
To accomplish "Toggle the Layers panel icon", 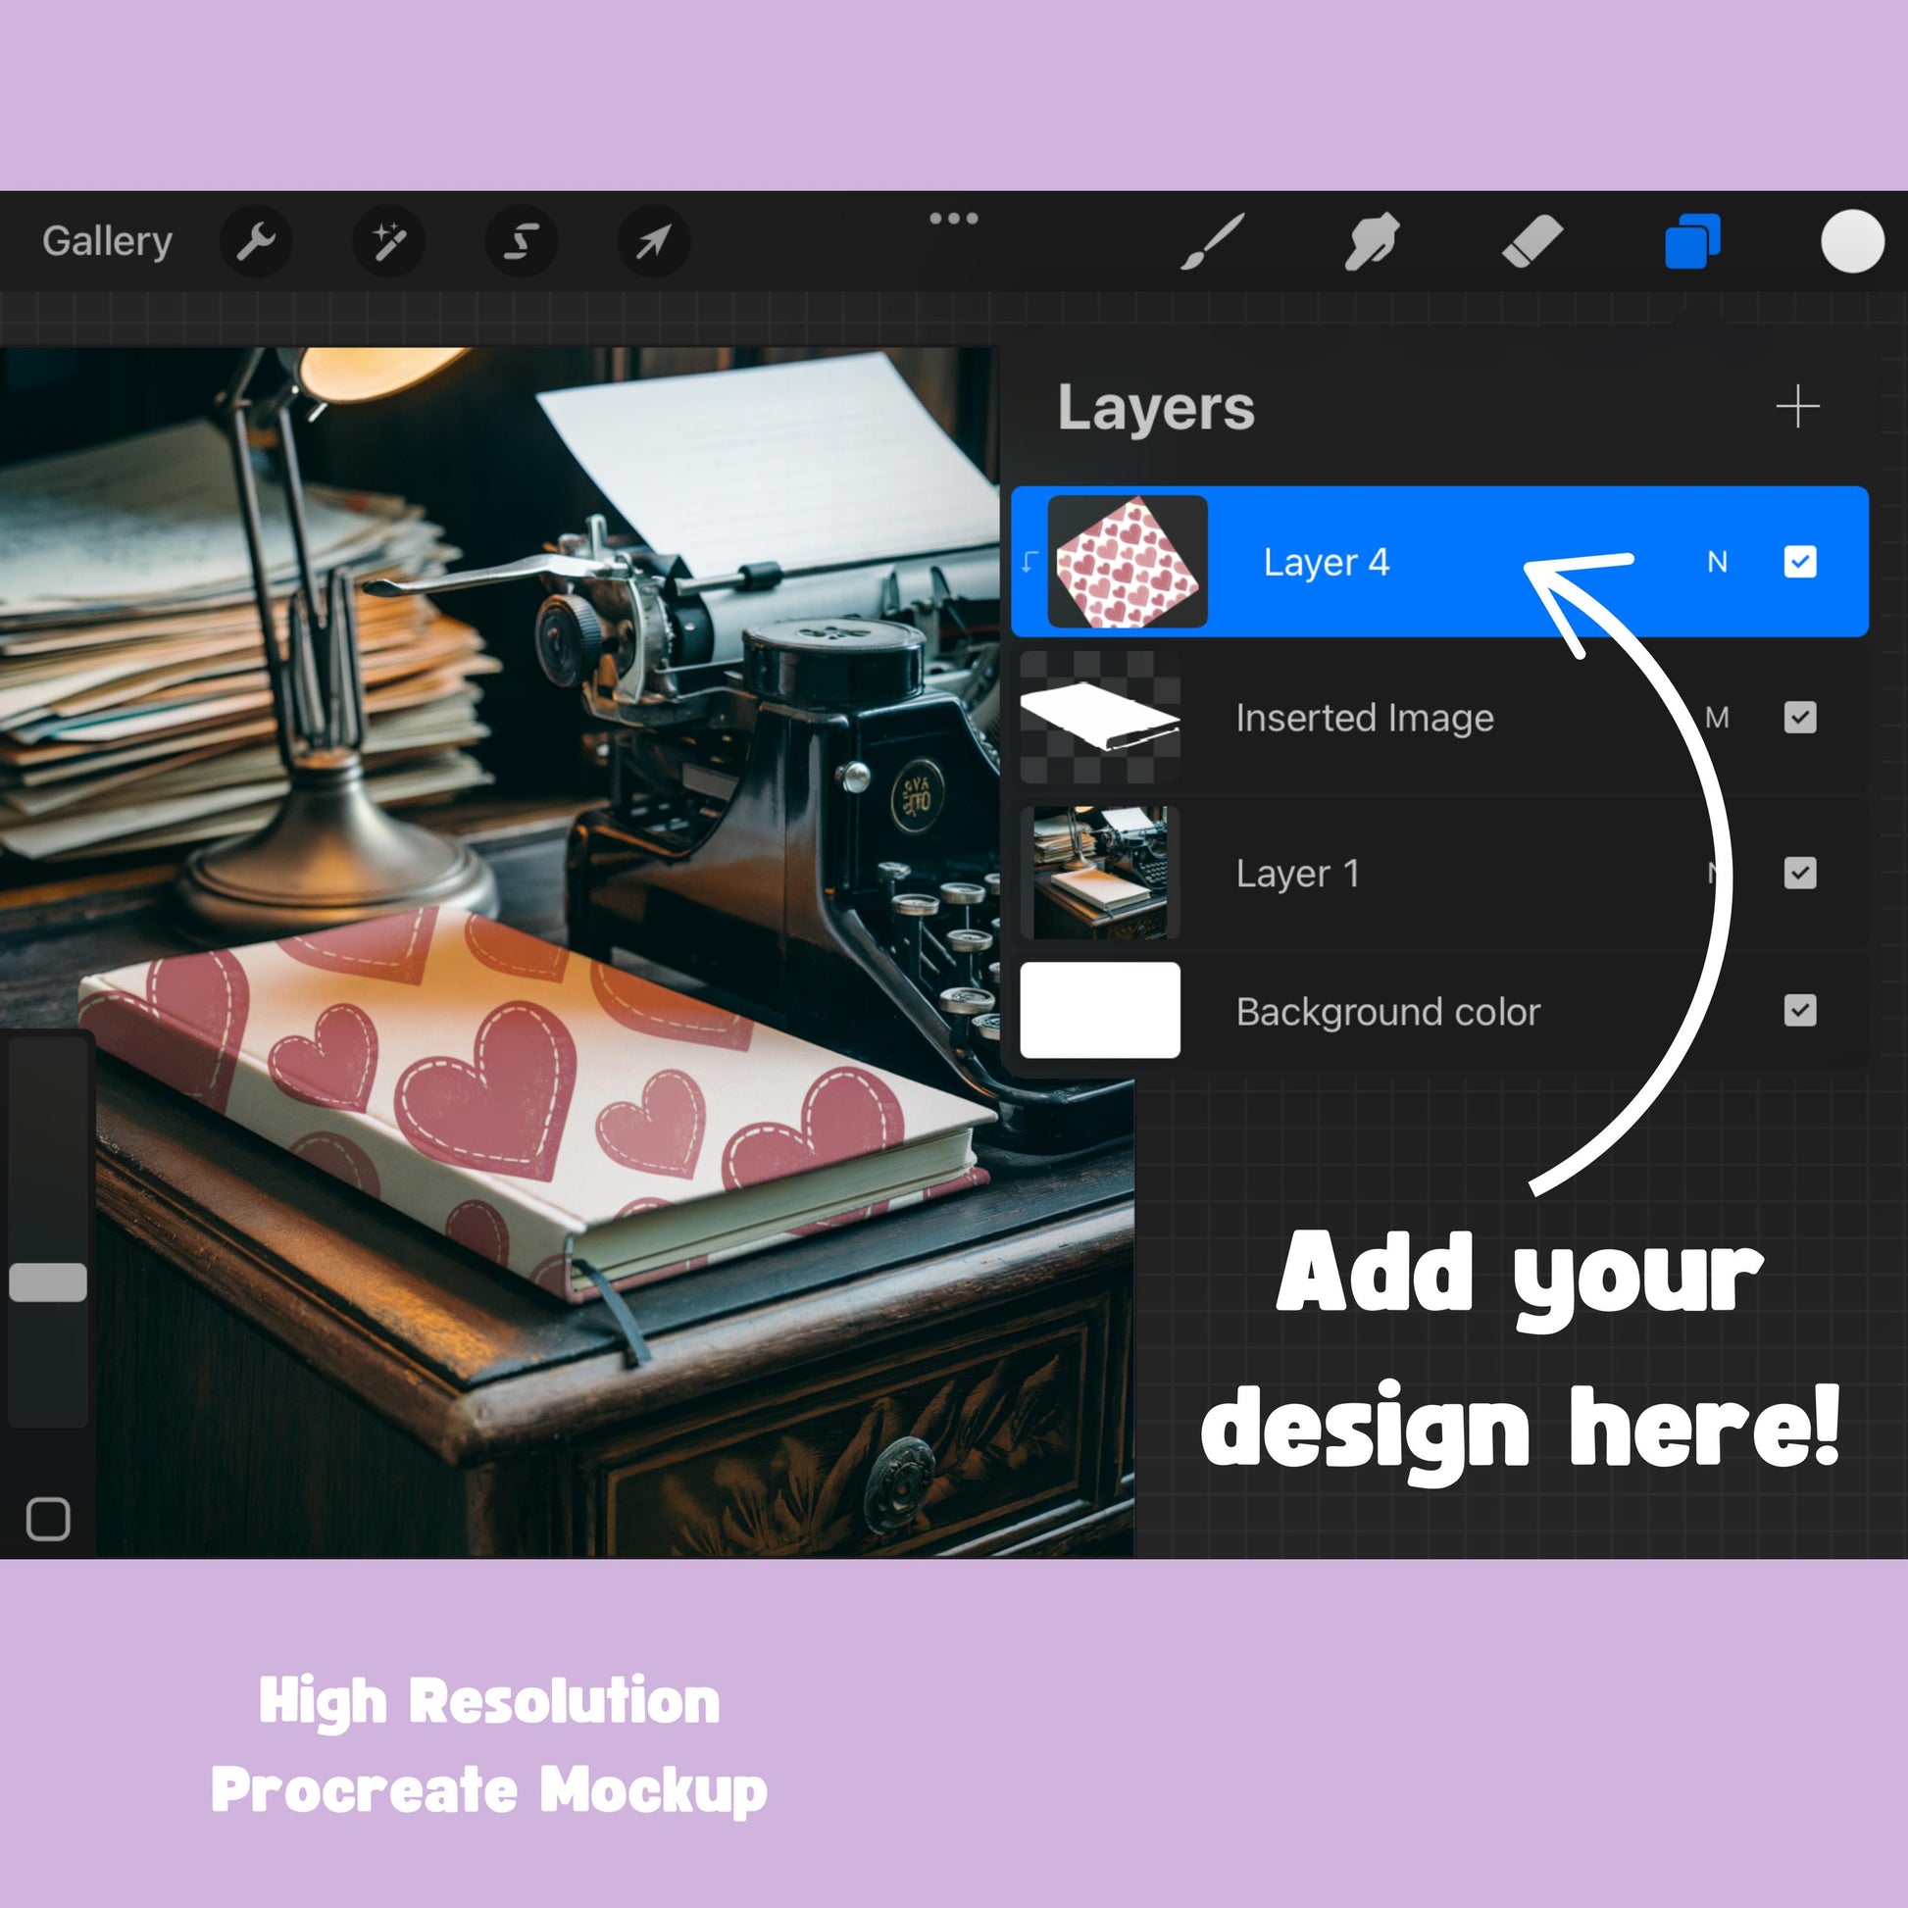I will pyautogui.click(x=1692, y=241).
